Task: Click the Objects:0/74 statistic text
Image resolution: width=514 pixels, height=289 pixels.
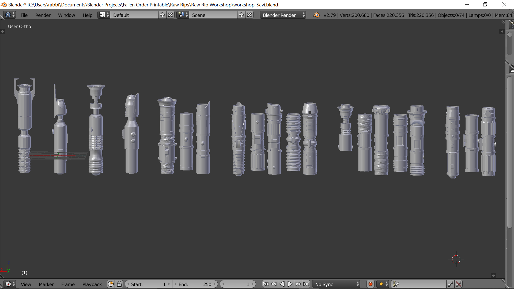Action: coord(451,15)
